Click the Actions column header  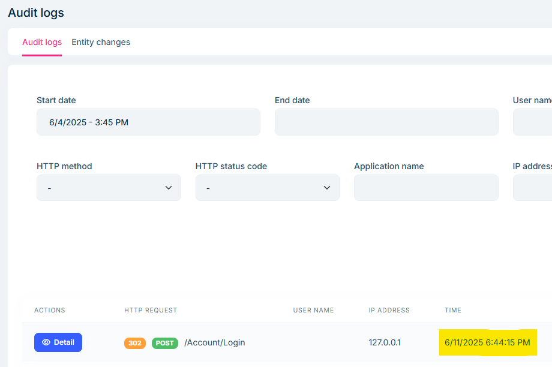pyautogui.click(x=50, y=310)
